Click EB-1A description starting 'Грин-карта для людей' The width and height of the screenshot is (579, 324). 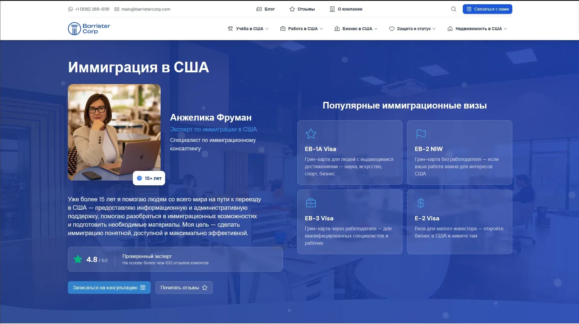(349, 166)
